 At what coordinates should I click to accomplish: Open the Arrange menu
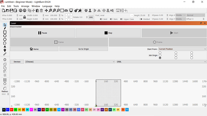click(x=25, y=6)
